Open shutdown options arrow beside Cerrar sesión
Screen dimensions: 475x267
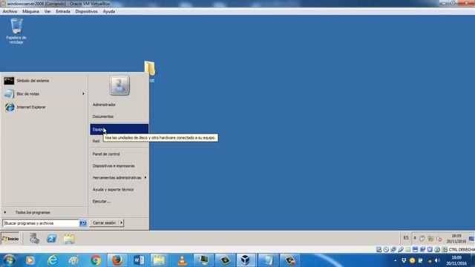[x=122, y=222]
